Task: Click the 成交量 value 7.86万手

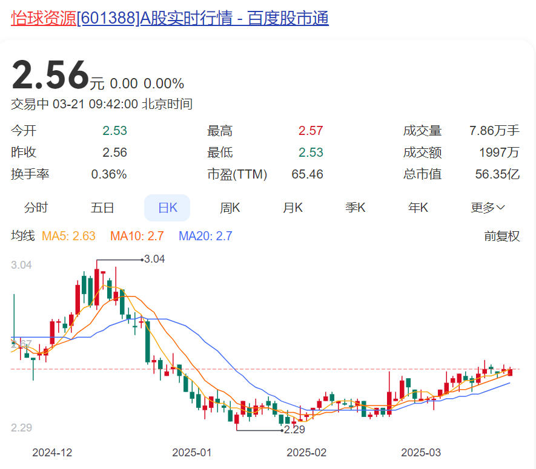Action: tap(494, 131)
